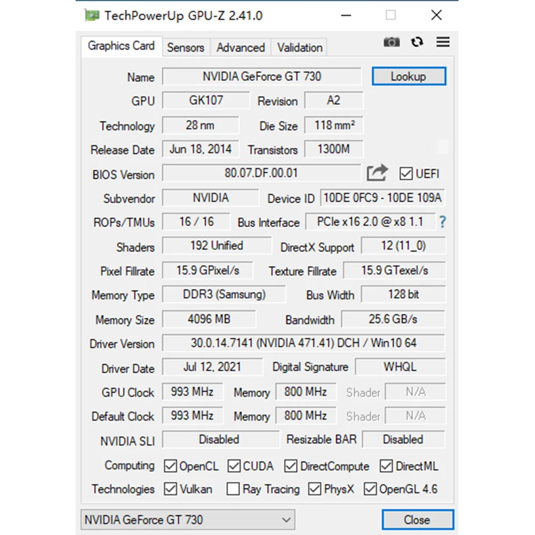Click the Bandwidth field 25.6 GB/s

(x=393, y=319)
